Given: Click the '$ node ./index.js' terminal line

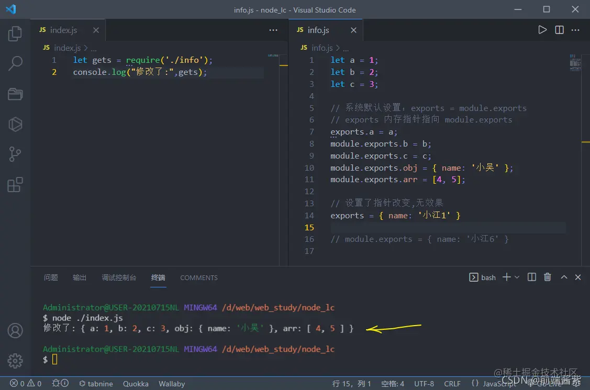Looking at the screenshot, I should click(83, 318).
